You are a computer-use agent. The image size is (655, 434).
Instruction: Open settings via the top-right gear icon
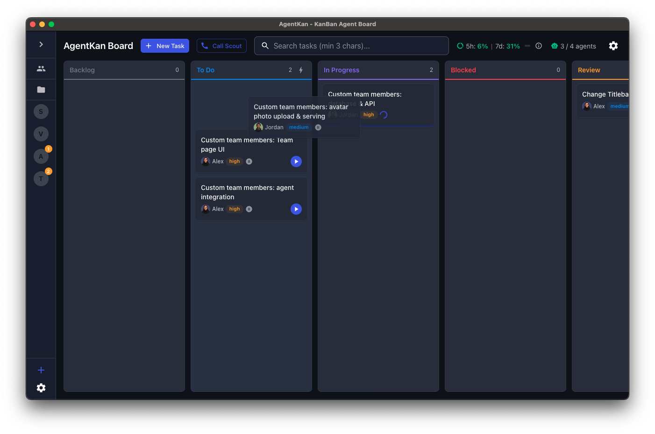pyautogui.click(x=613, y=46)
